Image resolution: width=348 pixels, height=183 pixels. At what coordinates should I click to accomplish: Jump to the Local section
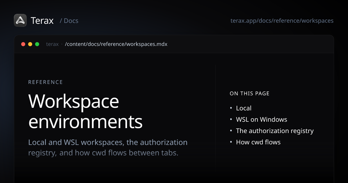(x=244, y=108)
